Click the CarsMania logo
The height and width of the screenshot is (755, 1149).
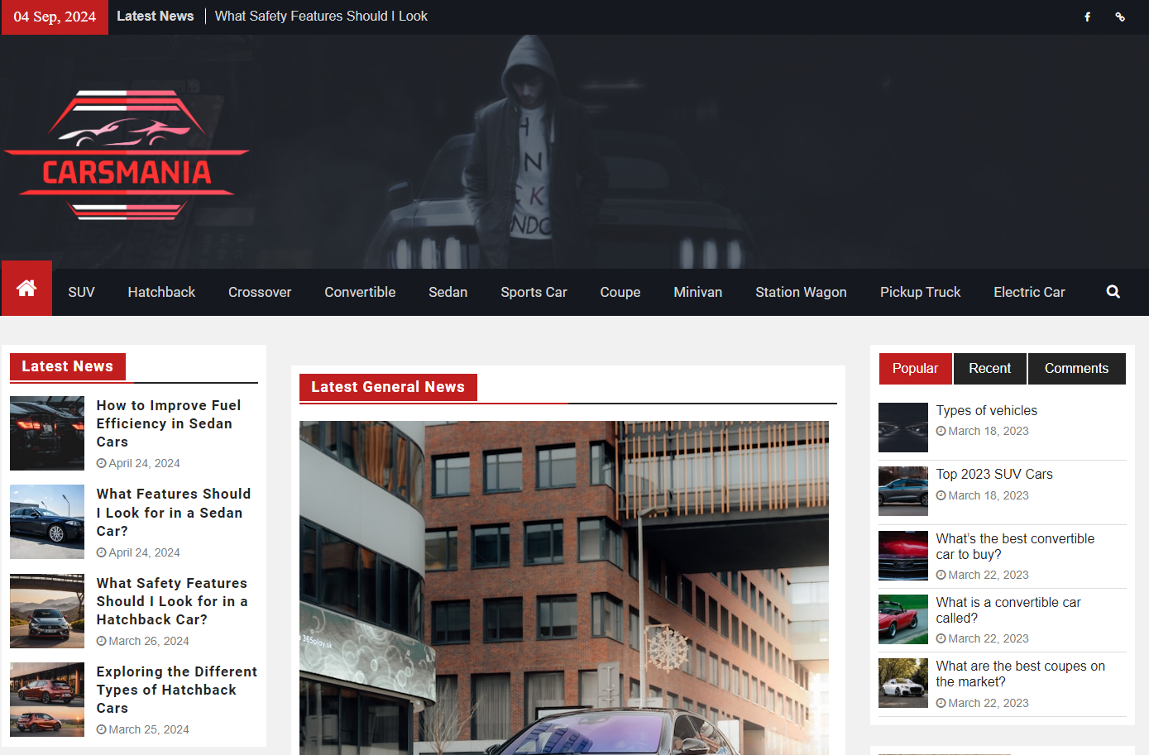click(127, 155)
